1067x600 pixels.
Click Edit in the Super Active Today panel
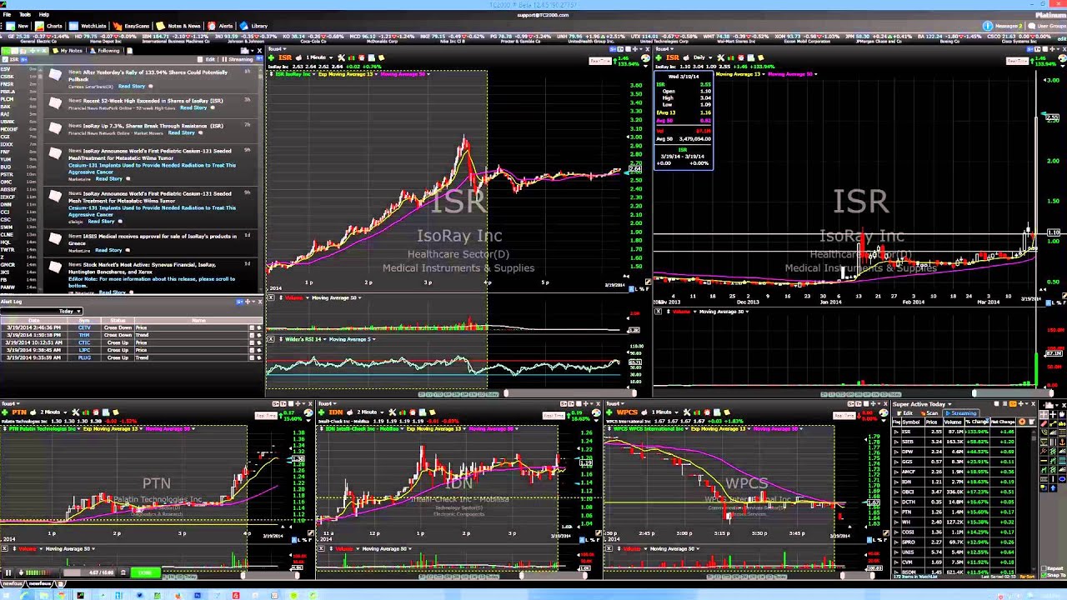[x=906, y=413]
